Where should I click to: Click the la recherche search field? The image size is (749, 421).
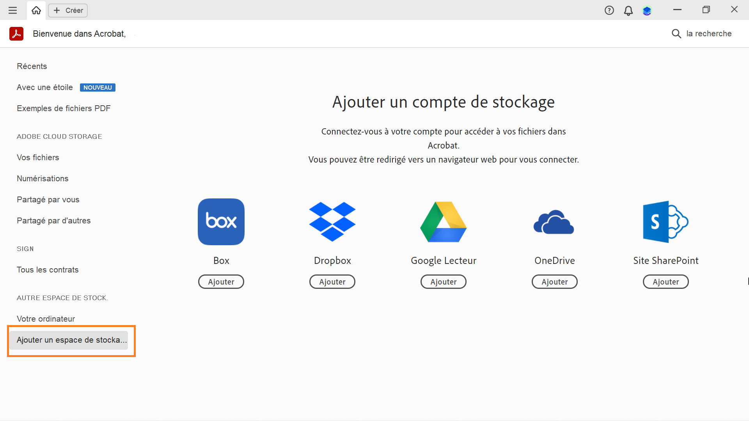pyautogui.click(x=709, y=34)
